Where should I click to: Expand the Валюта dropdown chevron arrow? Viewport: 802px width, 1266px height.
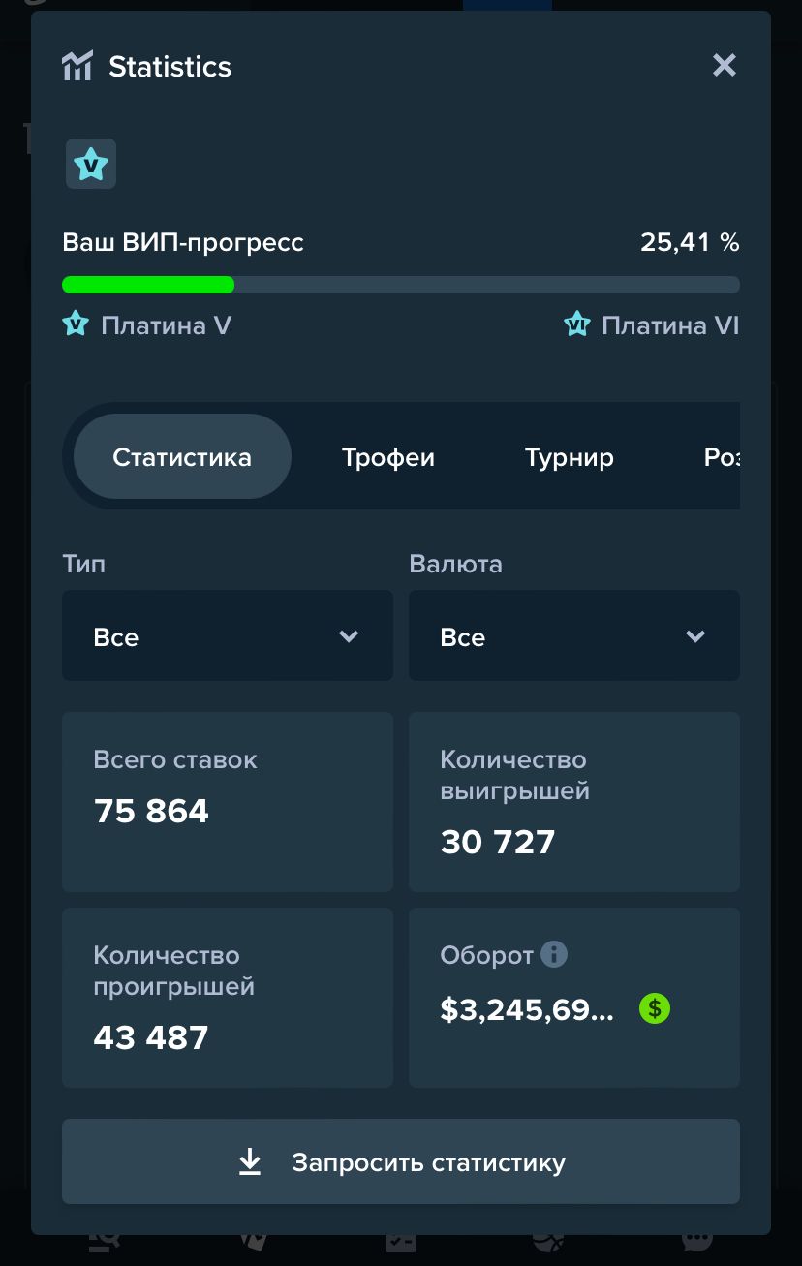695,636
